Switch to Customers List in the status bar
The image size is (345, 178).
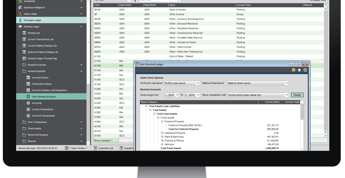coord(104,148)
